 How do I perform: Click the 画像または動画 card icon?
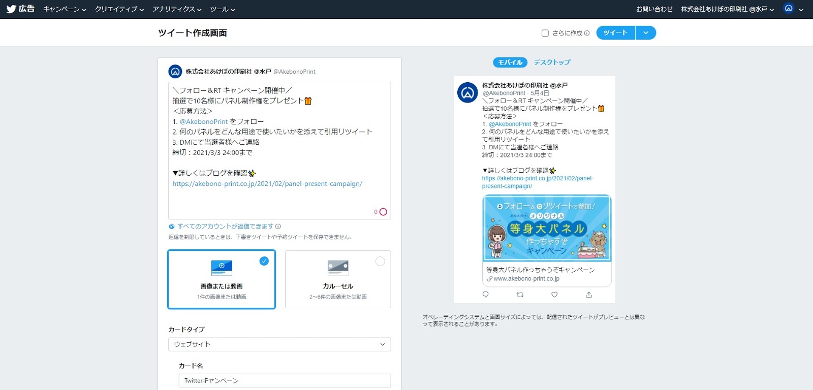coord(222,268)
